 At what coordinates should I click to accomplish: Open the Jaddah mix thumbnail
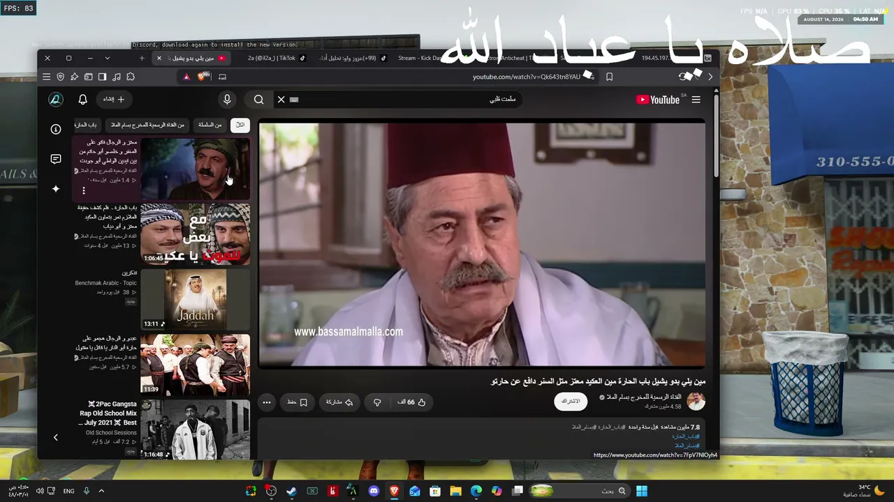[195, 299]
